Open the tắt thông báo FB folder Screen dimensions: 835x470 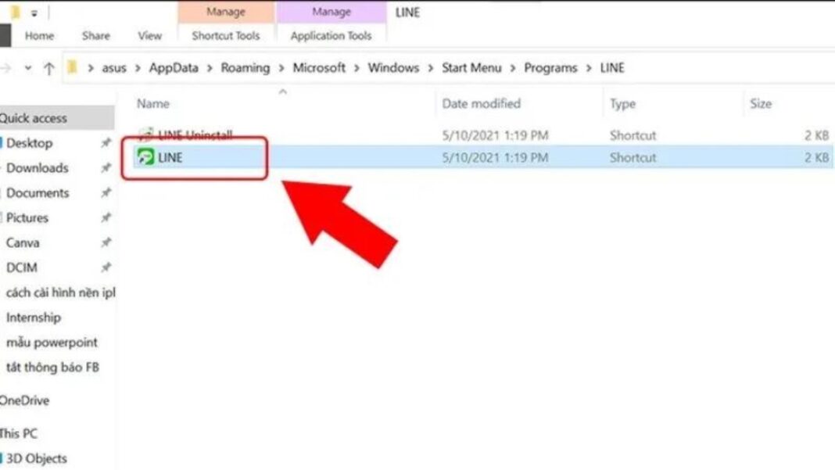(x=52, y=367)
